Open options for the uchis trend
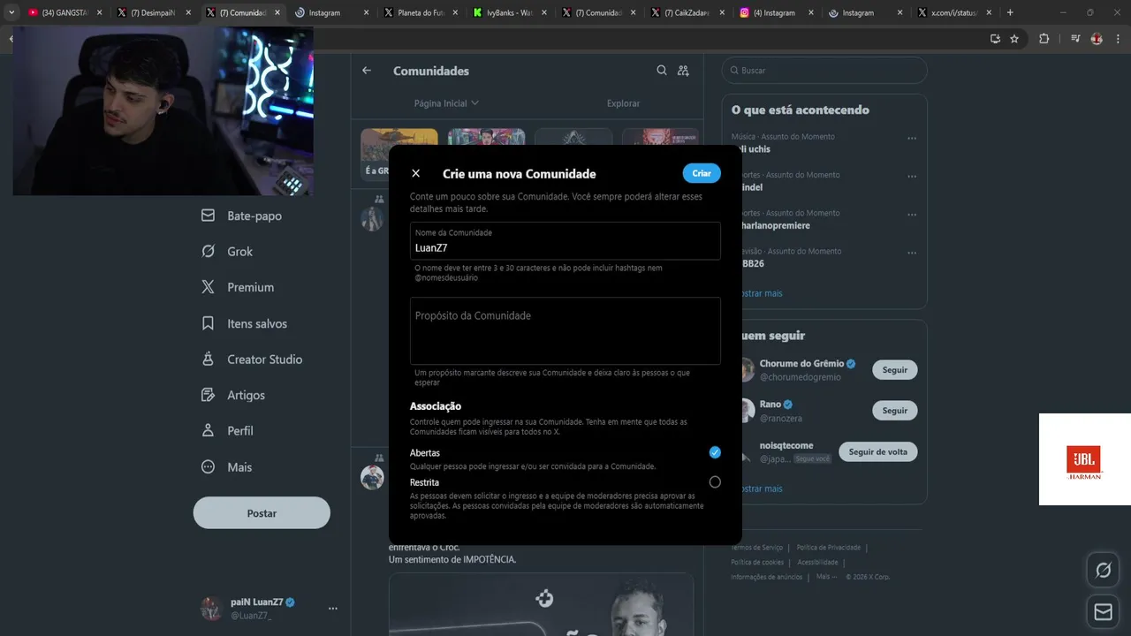1131x636 pixels. [x=912, y=138]
